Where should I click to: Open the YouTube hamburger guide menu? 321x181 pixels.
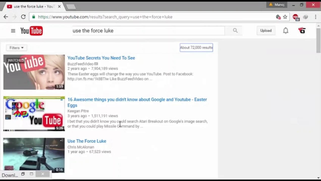point(13,31)
